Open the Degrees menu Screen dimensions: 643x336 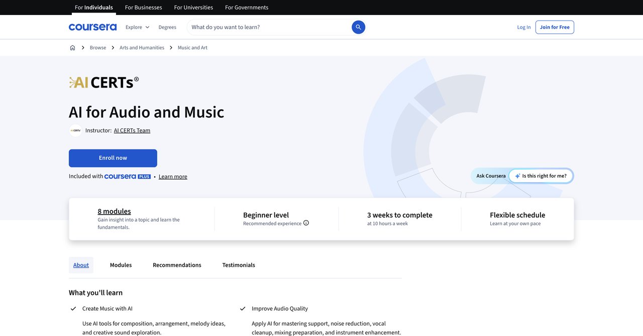pyautogui.click(x=167, y=27)
